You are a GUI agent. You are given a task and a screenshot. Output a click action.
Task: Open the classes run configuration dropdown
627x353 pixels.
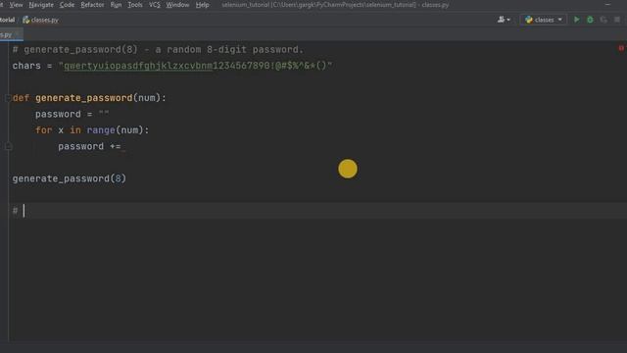[544, 20]
